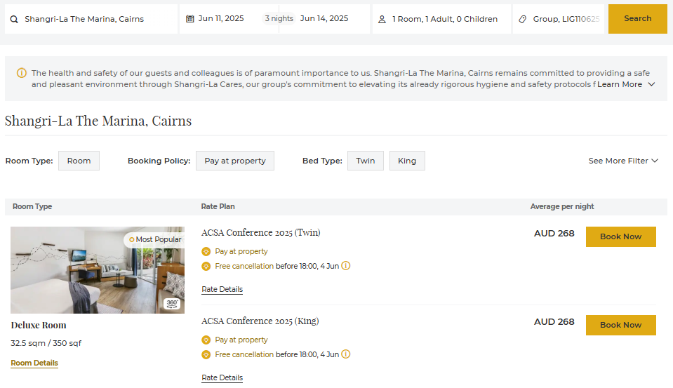Book Now for ACSA Conference 2025 (King)
This screenshot has width=673, height=388.
pyautogui.click(x=620, y=325)
